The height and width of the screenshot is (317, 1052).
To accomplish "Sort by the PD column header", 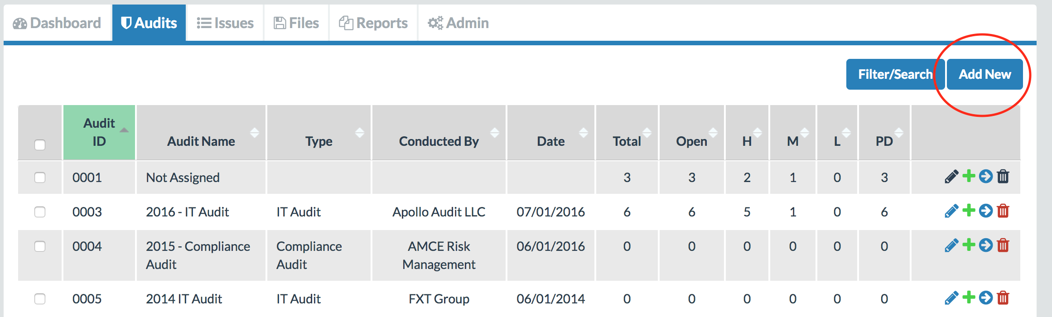I will click(884, 132).
